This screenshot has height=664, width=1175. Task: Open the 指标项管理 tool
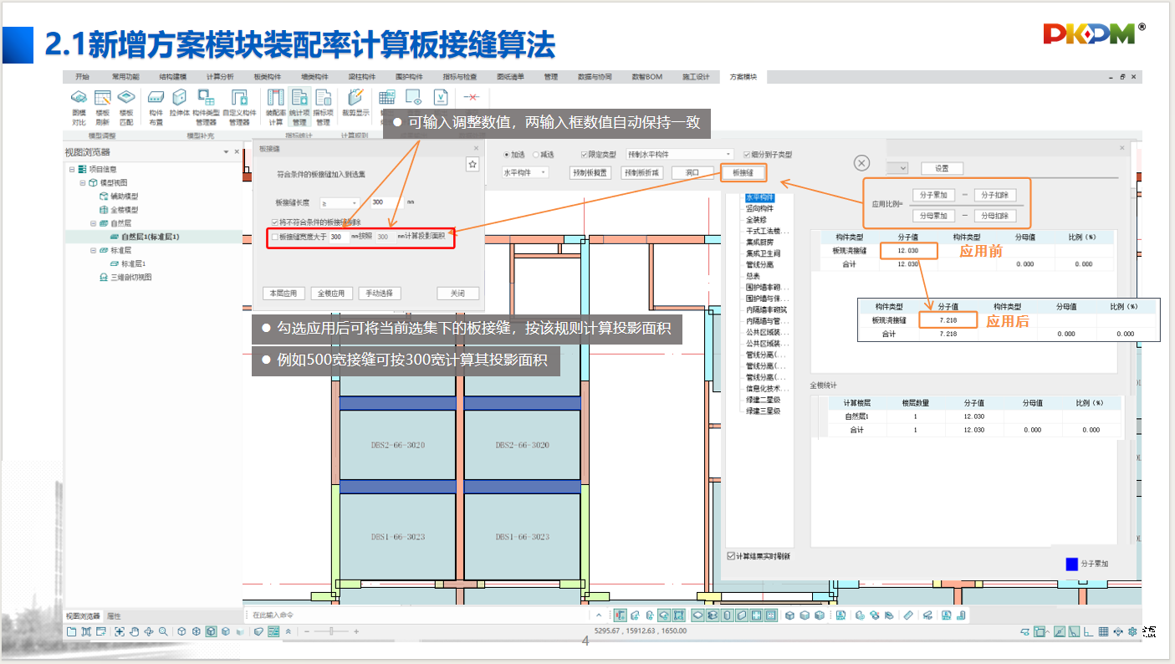(324, 107)
